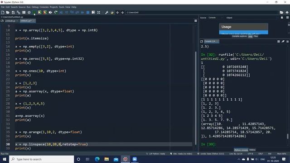The height and width of the screenshot is (163, 290).
Task: Open Preferences wrench icon
Action: click(107, 12)
